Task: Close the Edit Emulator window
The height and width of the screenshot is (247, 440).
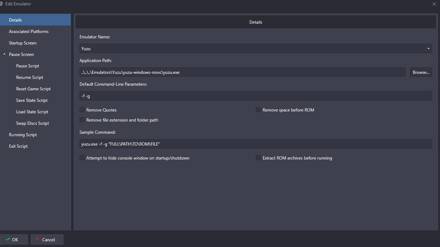Action: coord(434,4)
